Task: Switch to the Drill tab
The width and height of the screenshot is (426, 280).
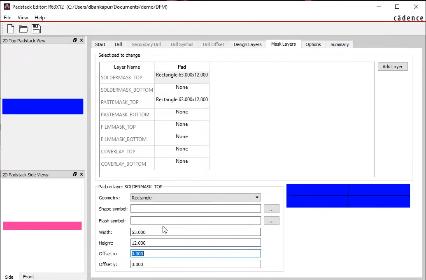Action: [119, 44]
